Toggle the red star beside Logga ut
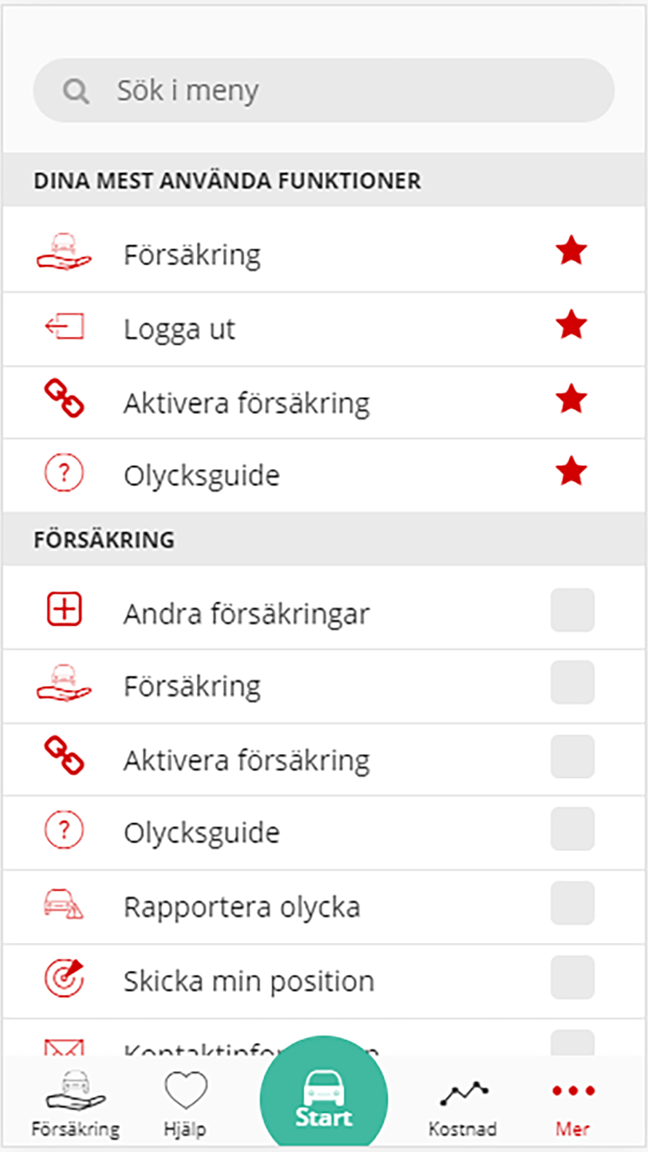 pyautogui.click(x=572, y=325)
